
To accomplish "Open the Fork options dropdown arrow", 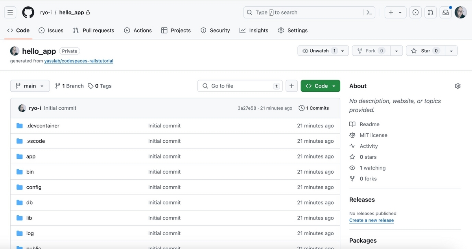I will [x=396, y=51].
